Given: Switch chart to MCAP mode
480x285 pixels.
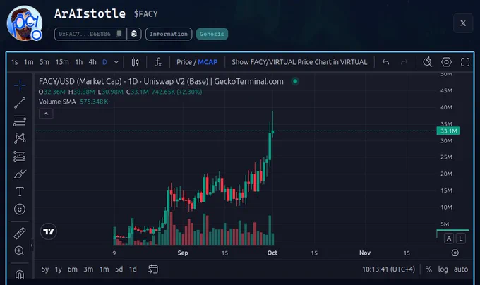Looking at the screenshot, I should click(208, 62).
